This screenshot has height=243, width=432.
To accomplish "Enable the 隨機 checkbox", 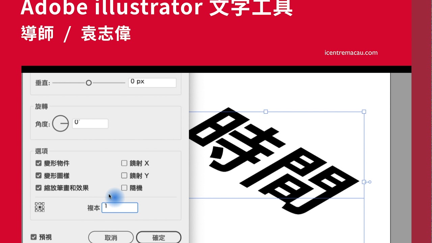I will click(x=124, y=188).
